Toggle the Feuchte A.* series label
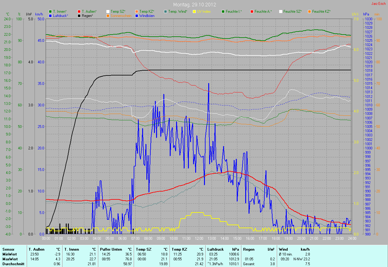The height and width of the screenshot is (267, 388). click(x=263, y=12)
